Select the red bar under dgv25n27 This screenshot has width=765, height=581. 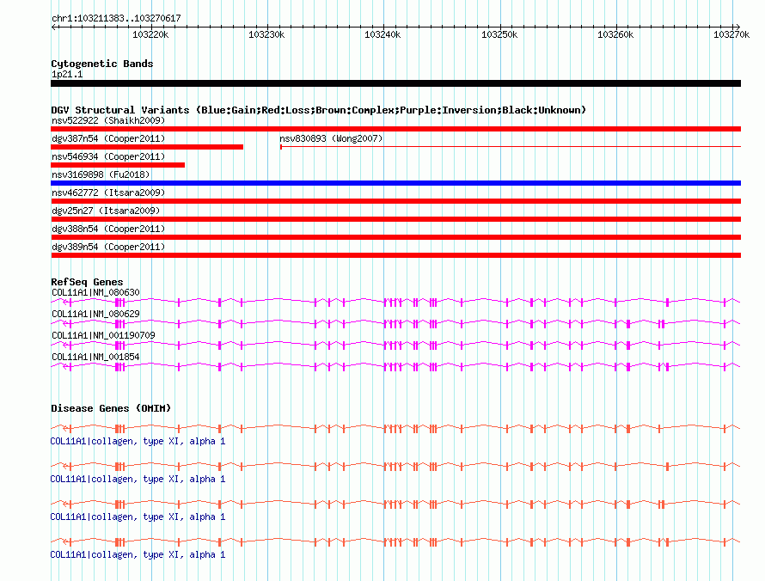395,219
